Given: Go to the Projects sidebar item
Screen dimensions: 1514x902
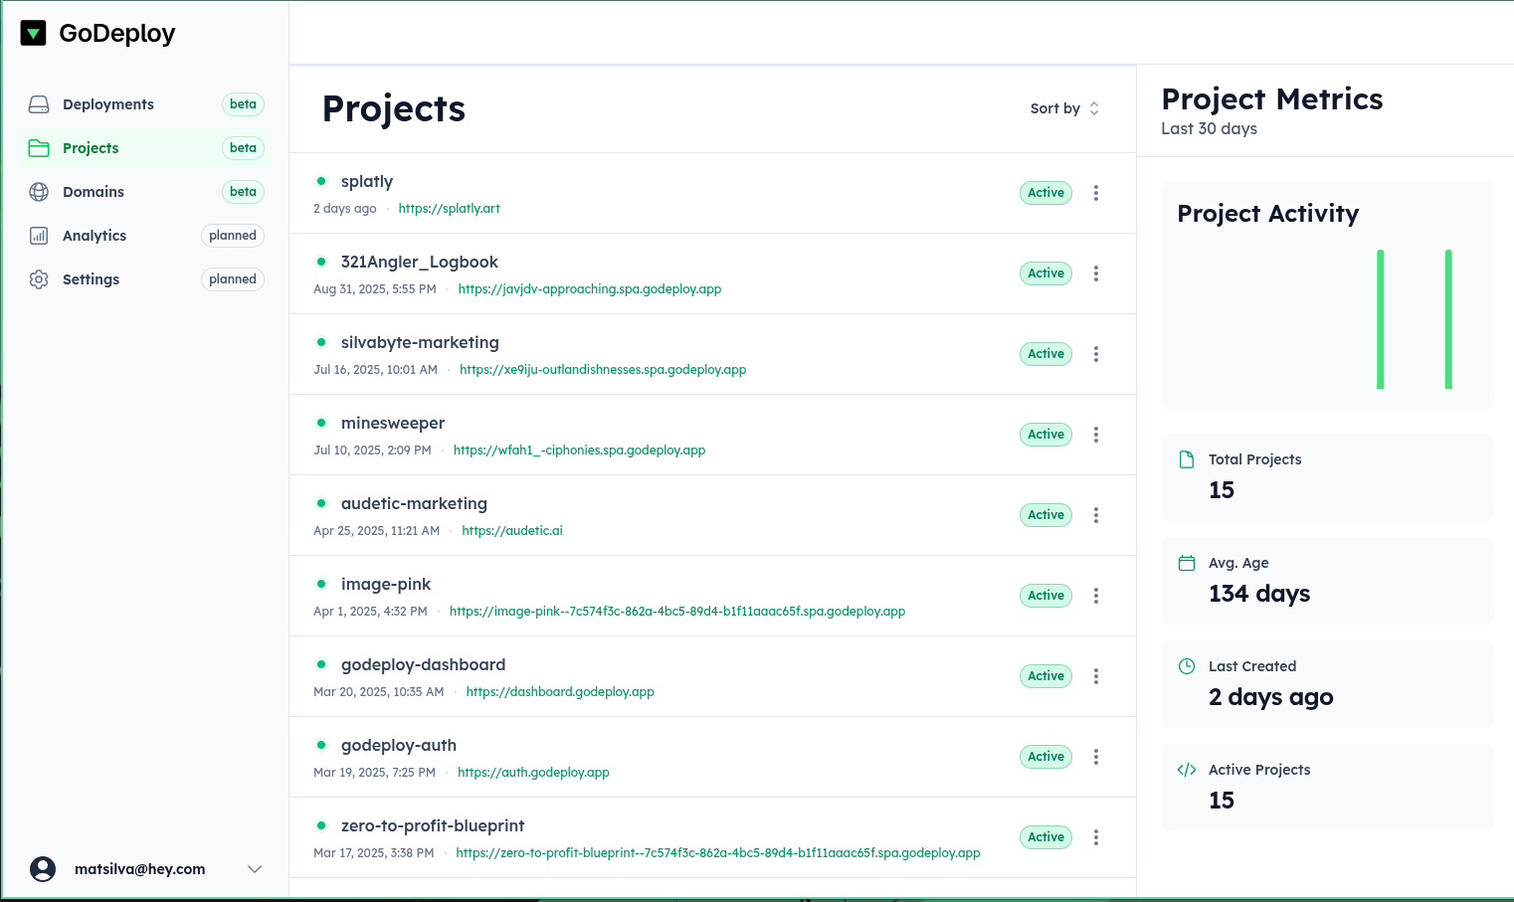Looking at the screenshot, I should (91, 148).
